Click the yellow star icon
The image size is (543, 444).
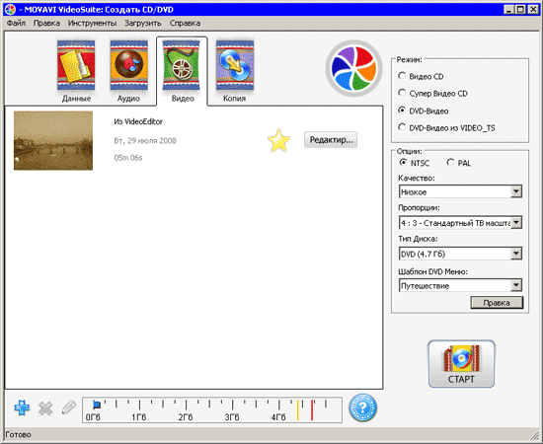point(278,140)
